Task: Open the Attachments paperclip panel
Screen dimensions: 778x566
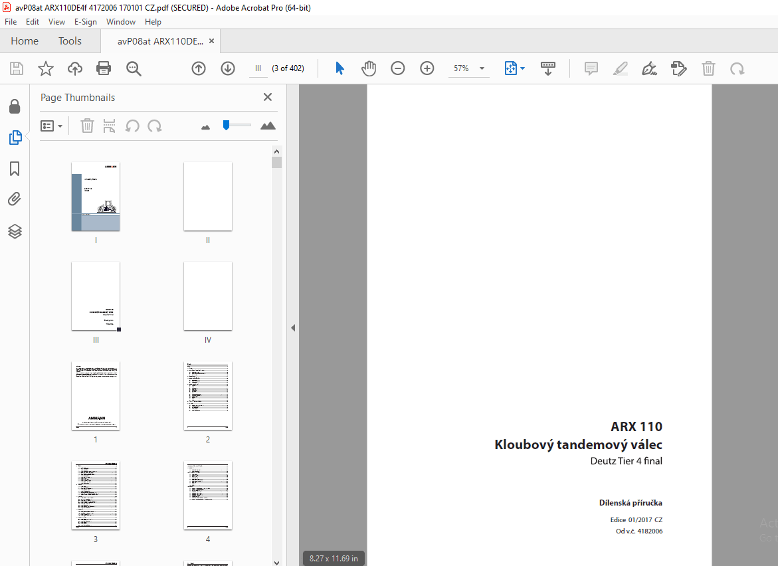Action: [15, 199]
